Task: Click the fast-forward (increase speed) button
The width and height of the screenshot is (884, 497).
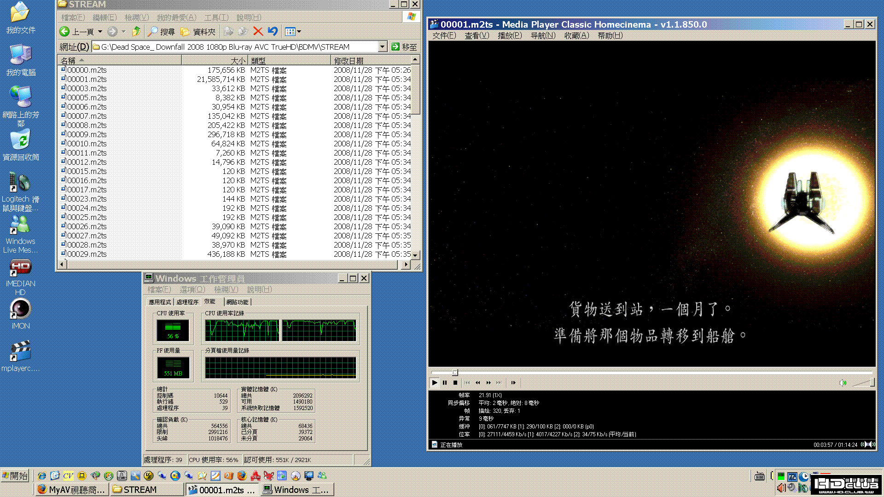Action: [x=489, y=382]
